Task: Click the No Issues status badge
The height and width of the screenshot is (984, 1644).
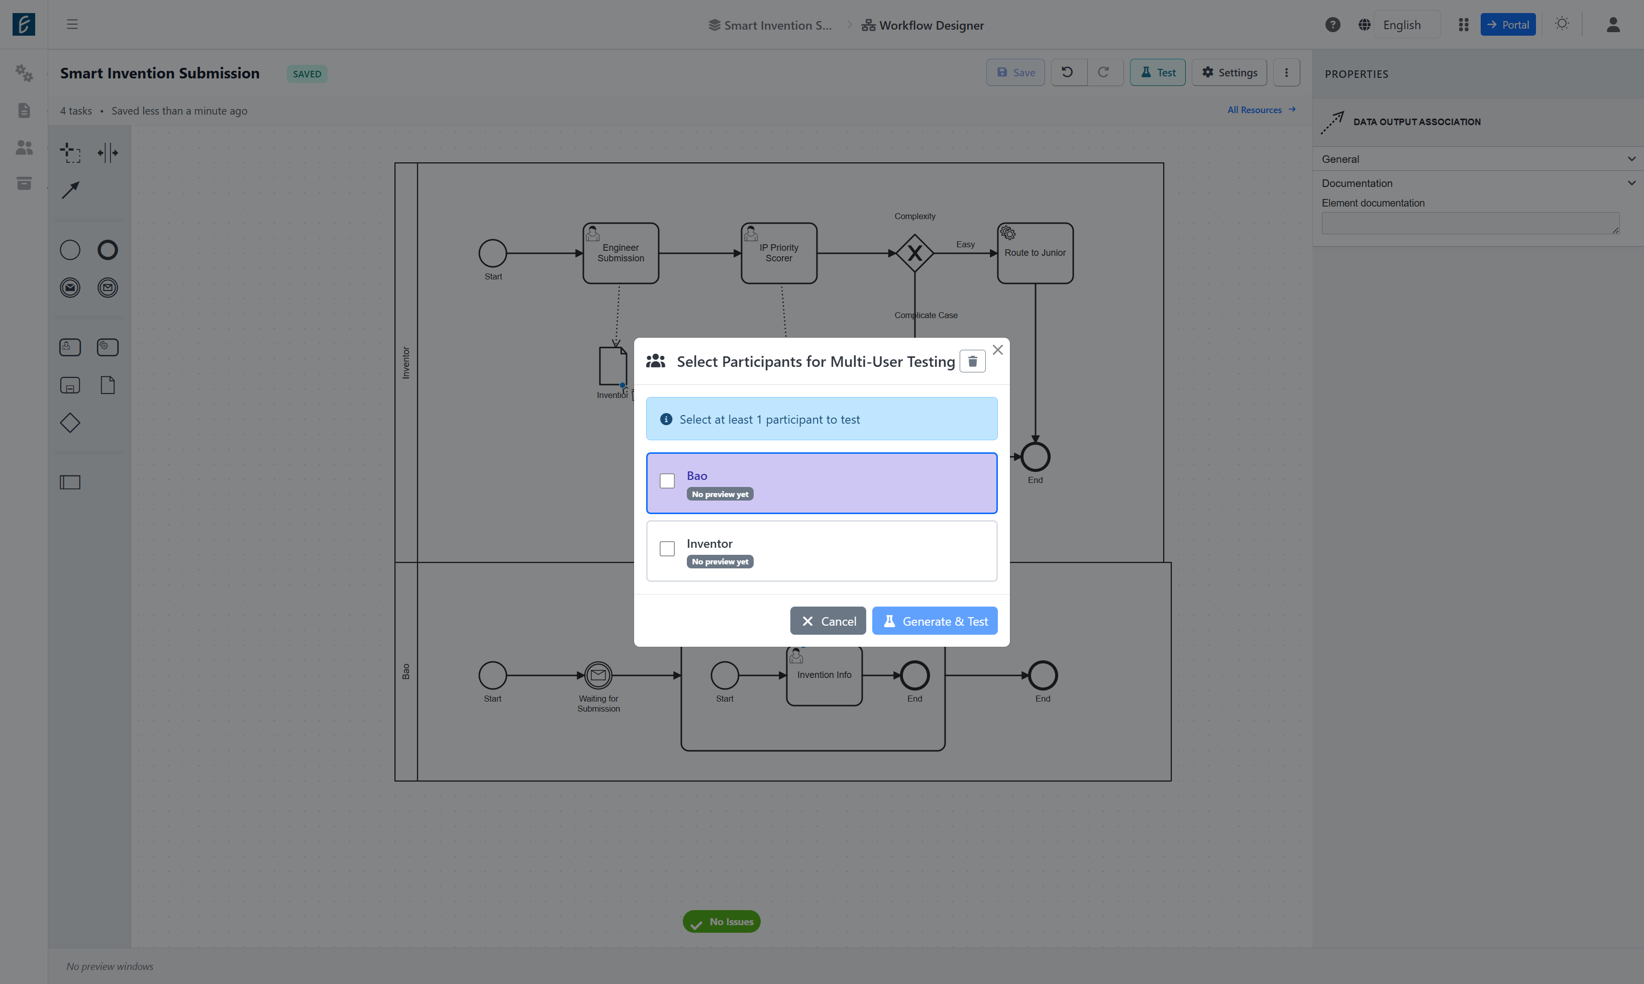Action: point(721,921)
